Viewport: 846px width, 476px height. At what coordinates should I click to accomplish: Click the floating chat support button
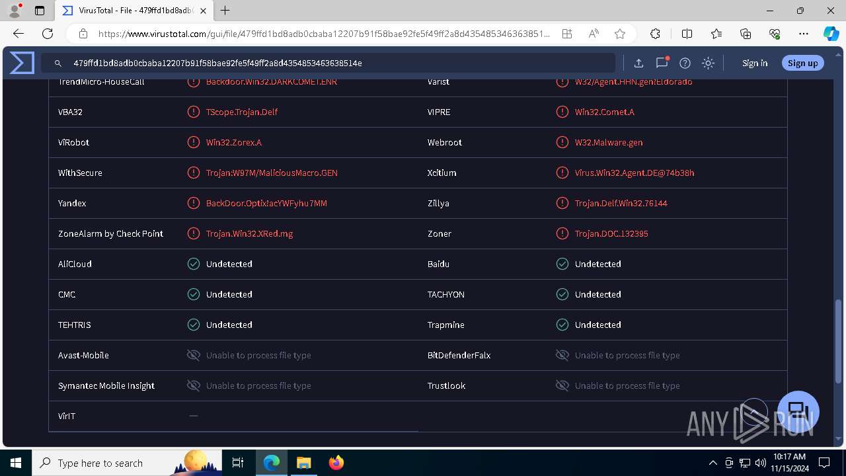[798, 411]
